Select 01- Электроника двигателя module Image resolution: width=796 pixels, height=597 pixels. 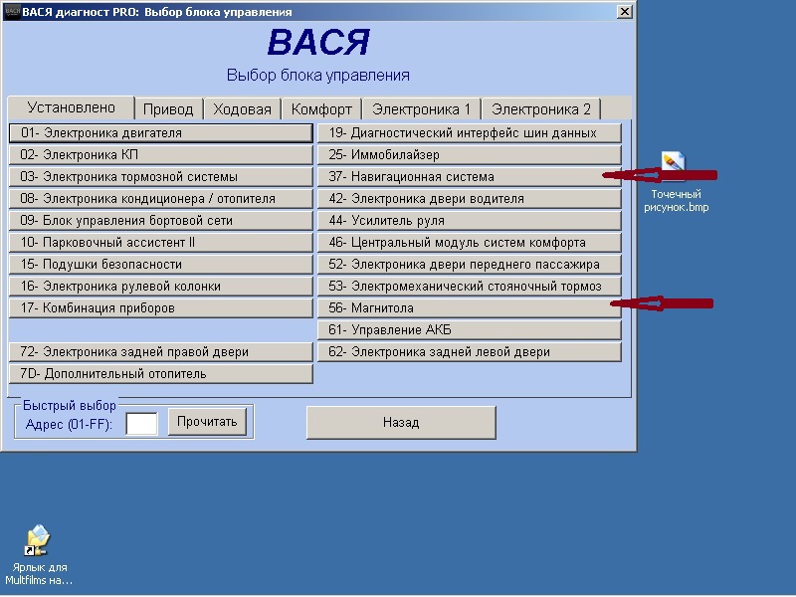pyautogui.click(x=160, y=132)
